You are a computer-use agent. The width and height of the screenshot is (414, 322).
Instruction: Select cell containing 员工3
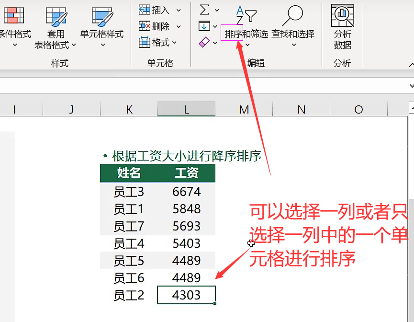(x=129, y=191)
